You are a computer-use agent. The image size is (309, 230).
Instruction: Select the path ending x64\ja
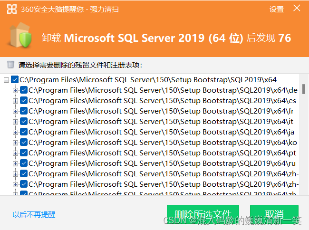(x=162, y=132)
